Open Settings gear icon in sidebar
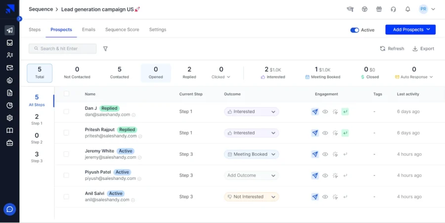The height and width of the screenshot is (223, 445). tap(10, 118)
